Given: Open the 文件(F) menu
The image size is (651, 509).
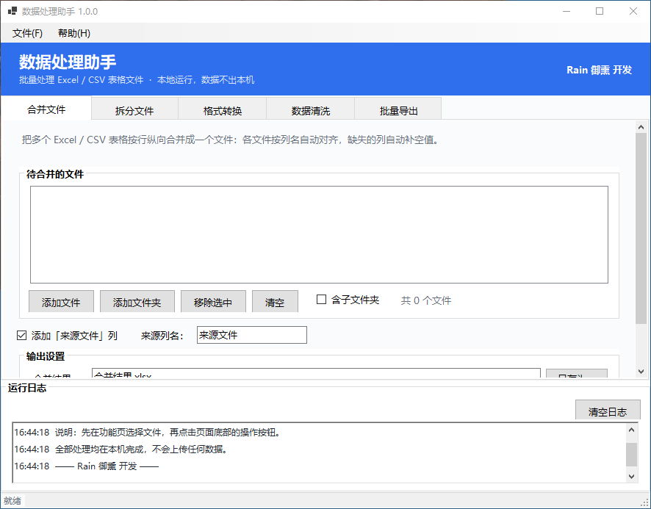Looking at the screenshot, I should click(27, 33).
